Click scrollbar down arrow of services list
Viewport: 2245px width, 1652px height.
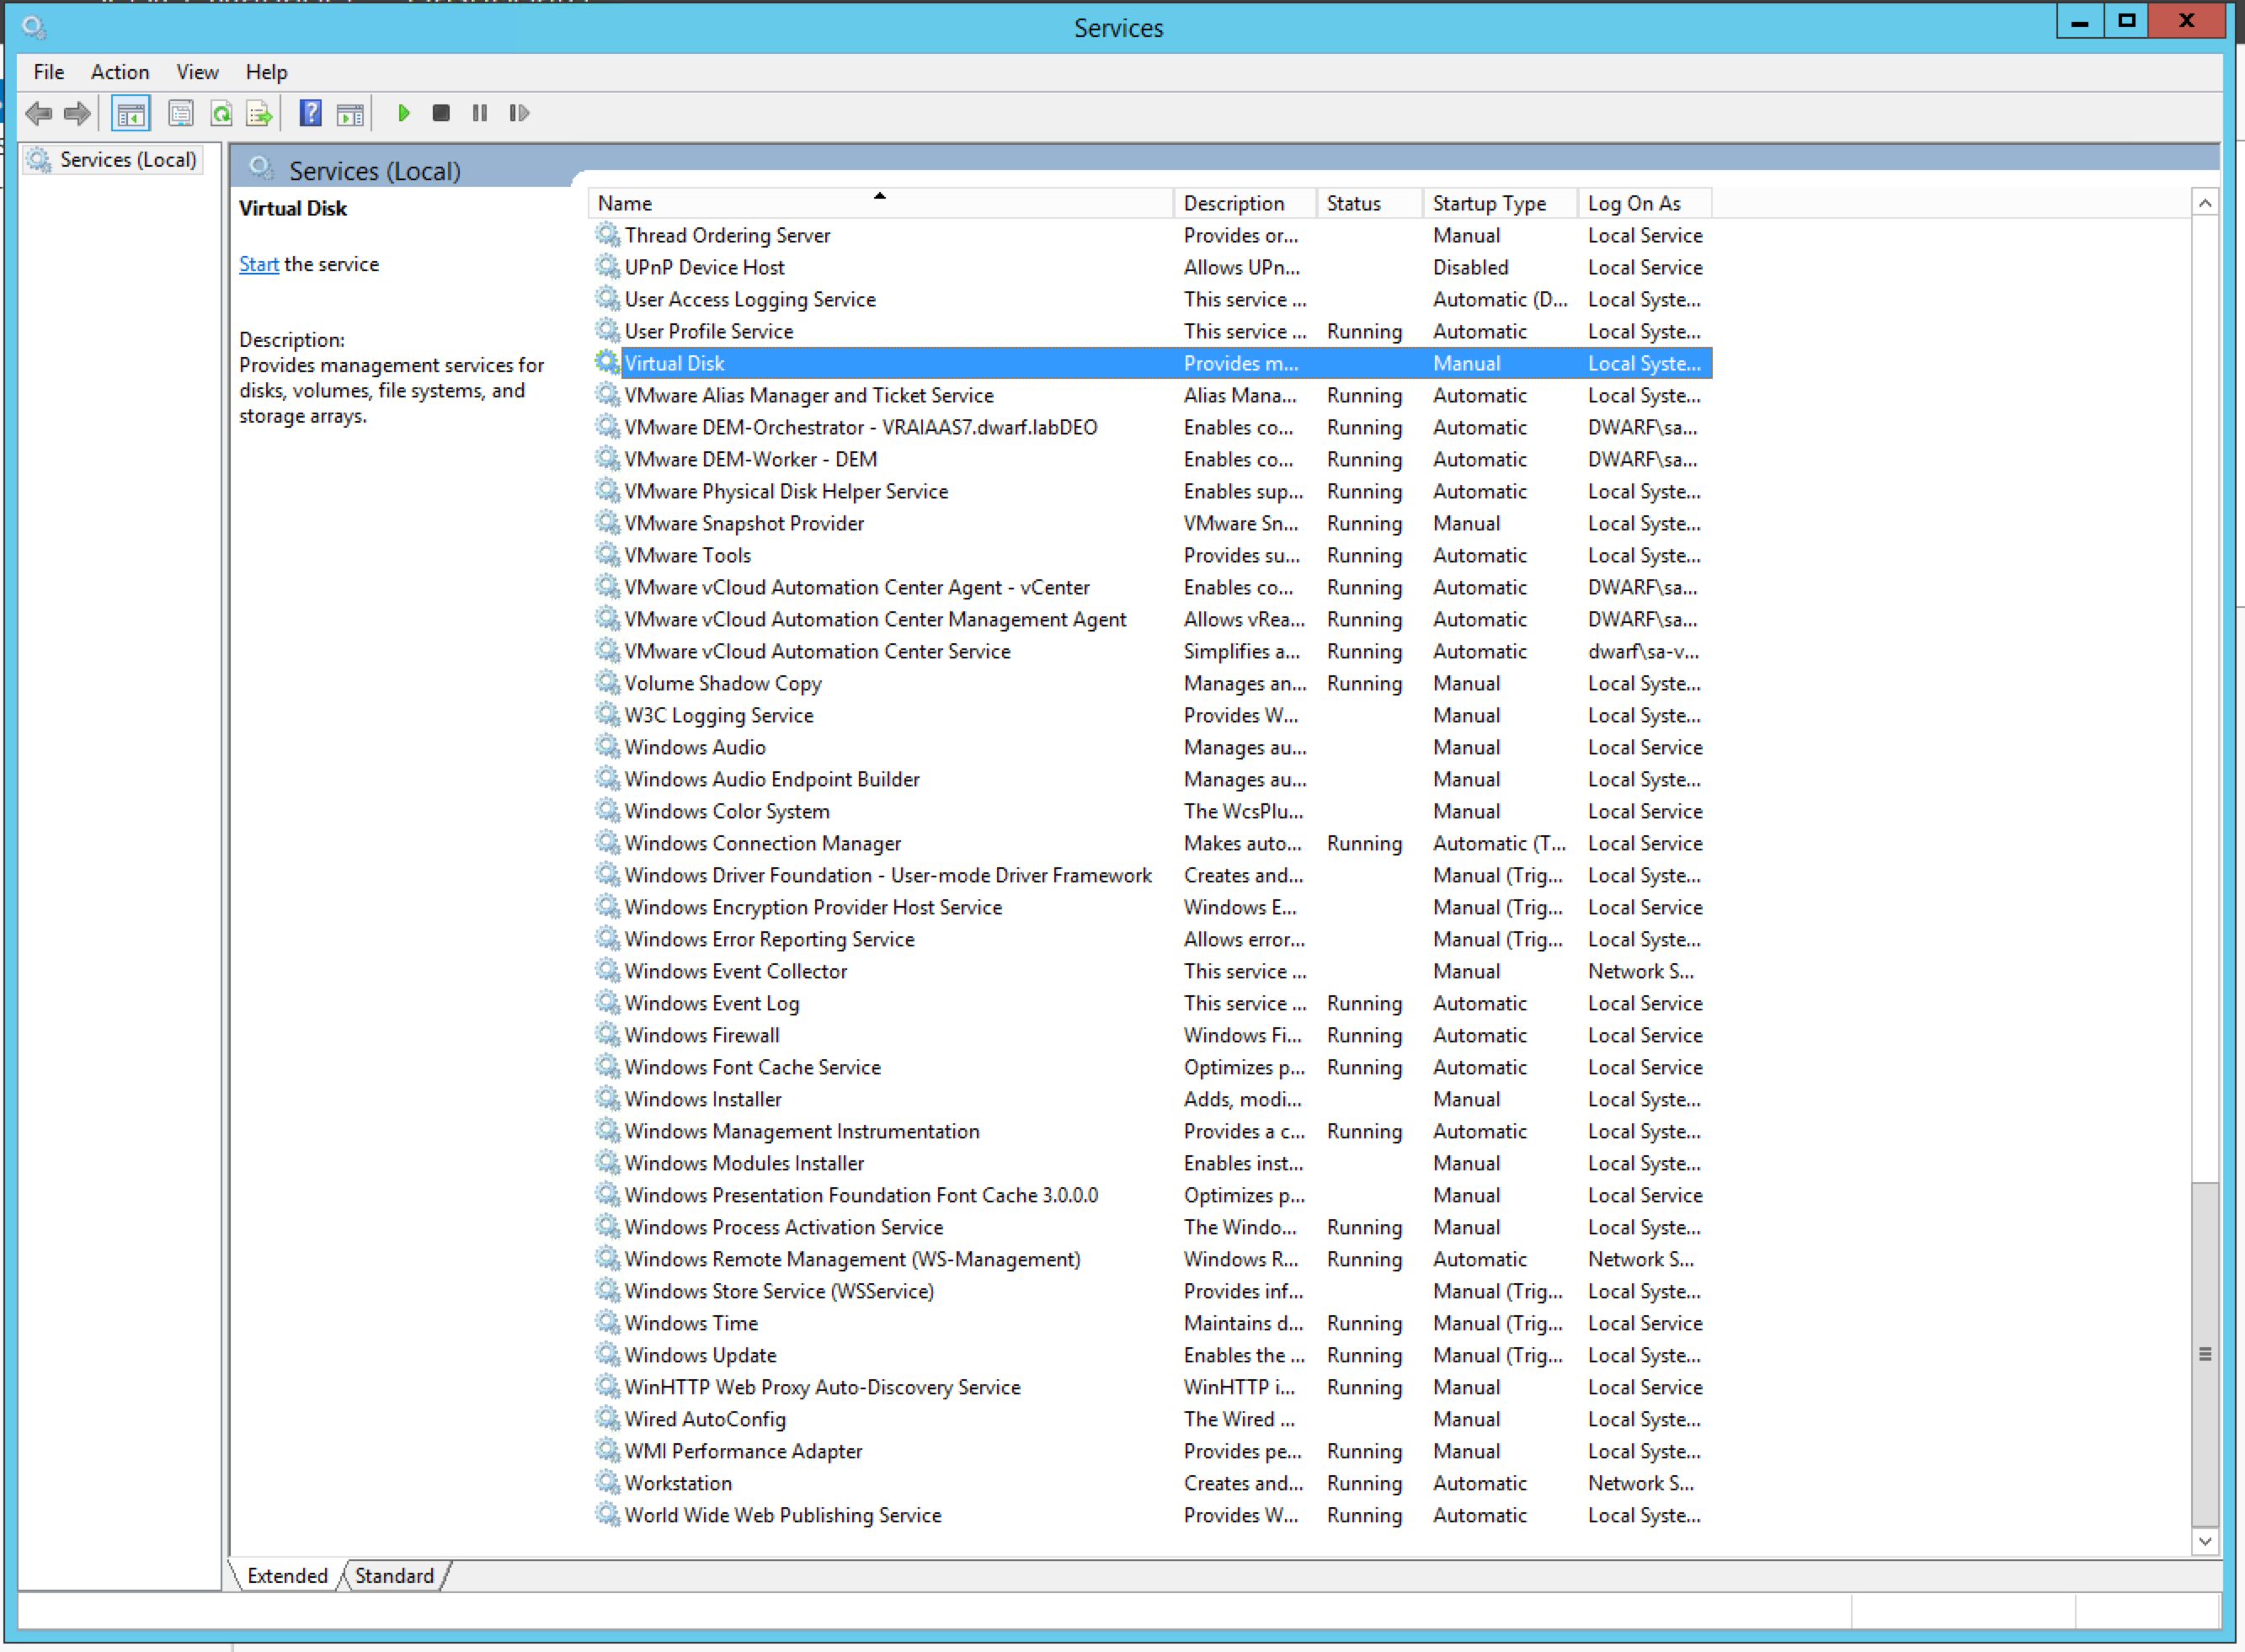[x=2205, y=1541]
